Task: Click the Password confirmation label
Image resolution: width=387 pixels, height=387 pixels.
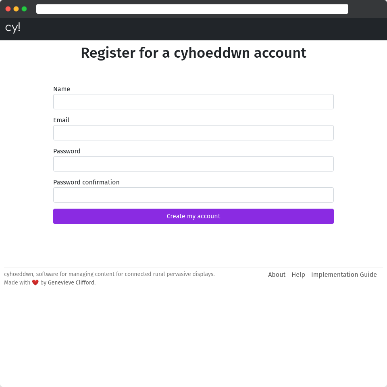Action: point(86,182)
